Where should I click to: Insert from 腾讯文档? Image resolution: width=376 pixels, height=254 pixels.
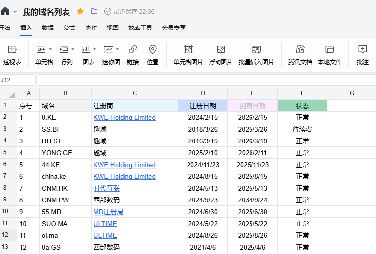coord(300,55)
